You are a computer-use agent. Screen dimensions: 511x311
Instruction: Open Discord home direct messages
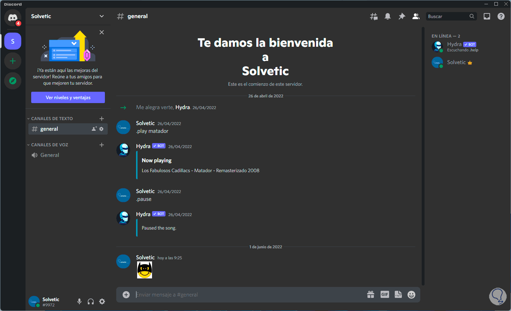(x=13, y=17)
